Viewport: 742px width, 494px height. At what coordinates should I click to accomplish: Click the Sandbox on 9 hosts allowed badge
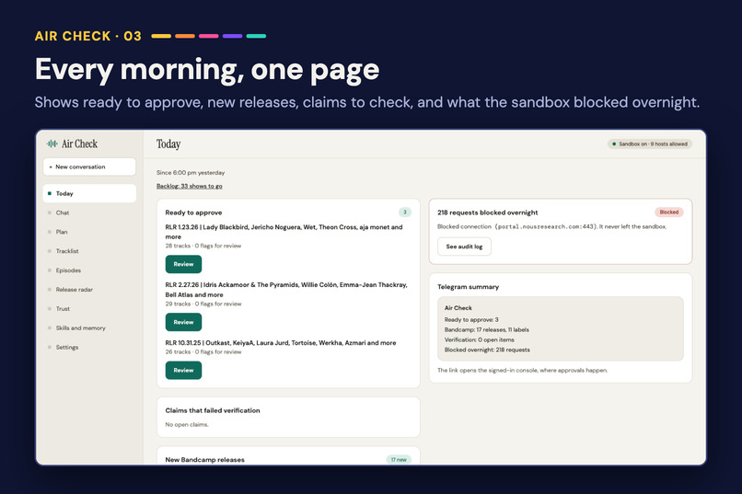(650, 144)
